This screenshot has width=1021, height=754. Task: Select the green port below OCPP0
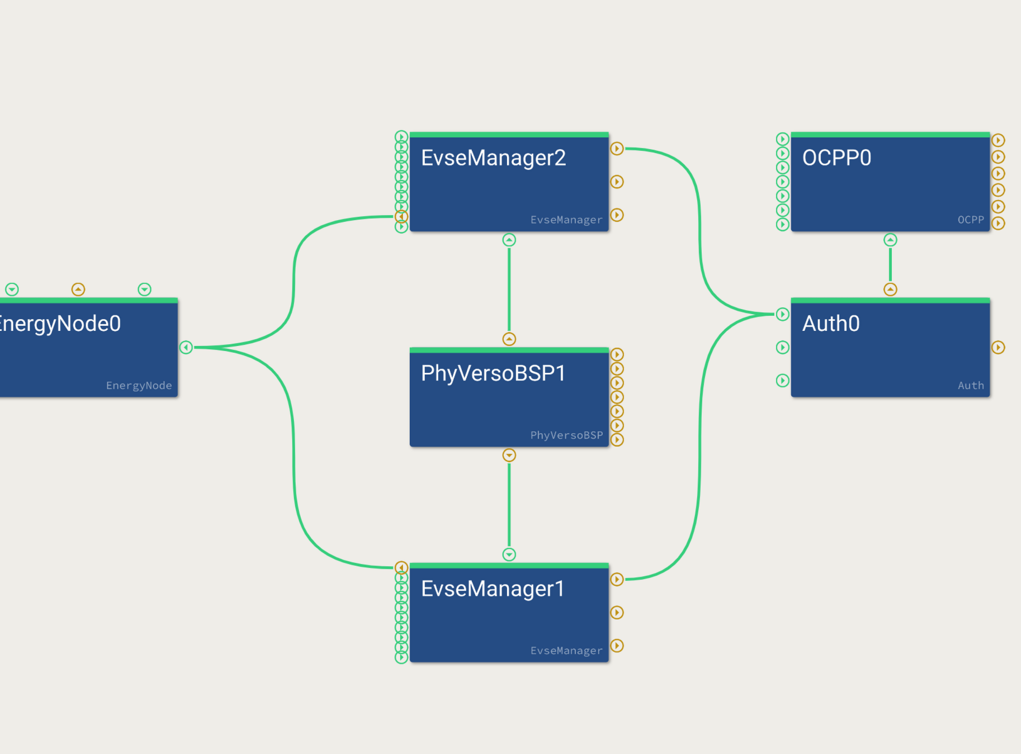pos(890,240)
